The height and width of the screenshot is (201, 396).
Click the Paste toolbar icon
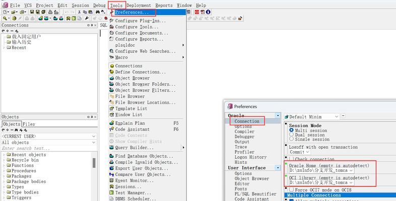pyautogui.click(x=90, y=12)
